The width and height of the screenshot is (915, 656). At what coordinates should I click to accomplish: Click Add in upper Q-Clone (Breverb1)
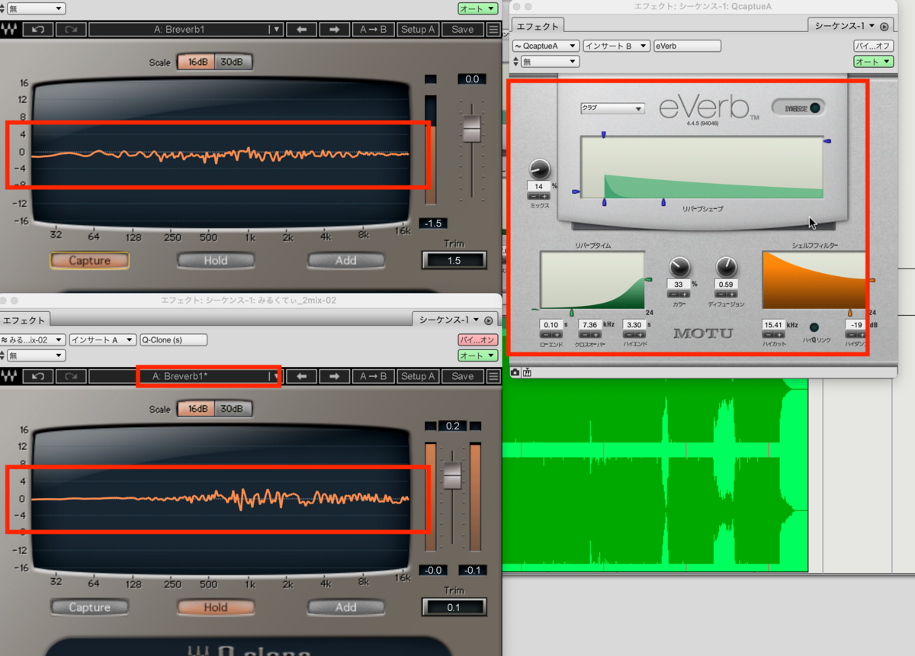346,261
